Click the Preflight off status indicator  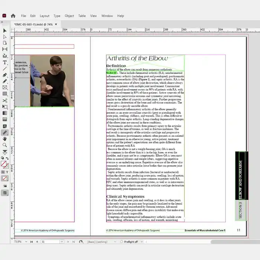coord(129,242)
